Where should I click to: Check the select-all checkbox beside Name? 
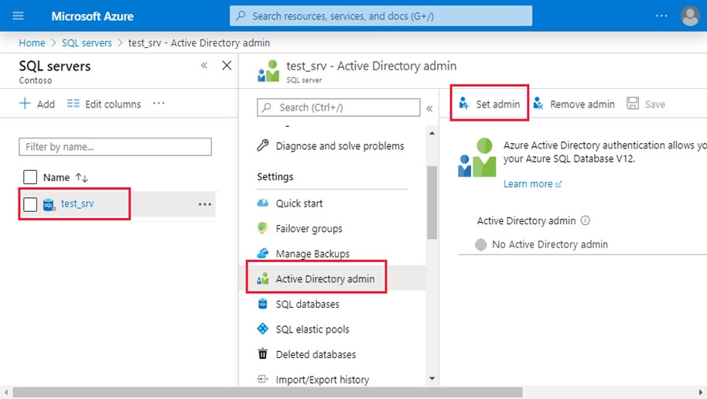30,177
